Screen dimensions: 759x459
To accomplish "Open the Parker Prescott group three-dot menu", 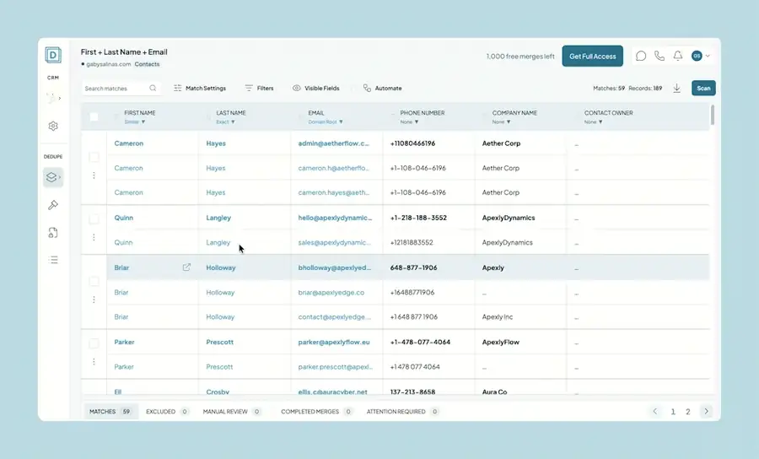I will tap(94, 362).
